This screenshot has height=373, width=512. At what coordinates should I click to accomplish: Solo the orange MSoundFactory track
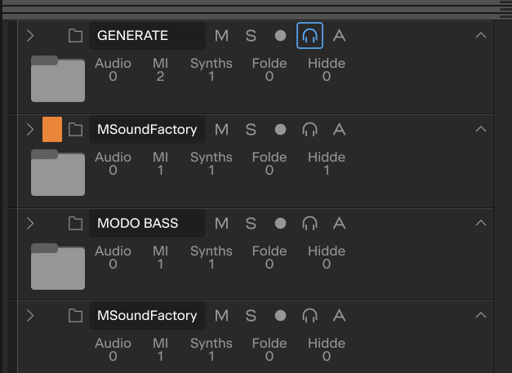(x=251, y=130)
